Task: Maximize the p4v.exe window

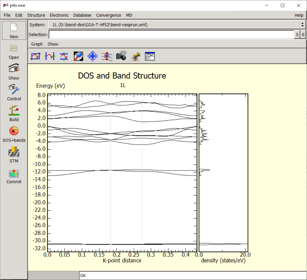Action: point(283,5)
